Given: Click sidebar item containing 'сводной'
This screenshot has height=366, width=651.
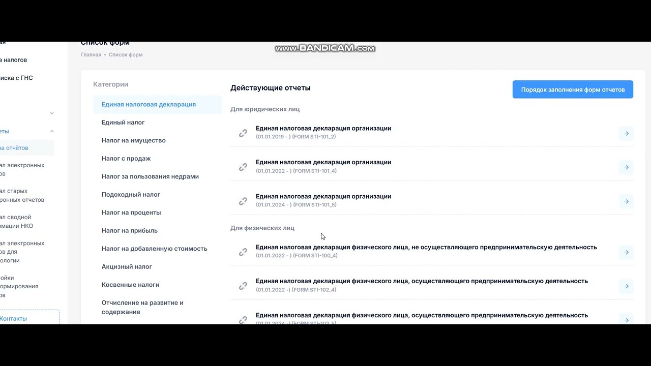Looking at the screenshot, I should pos(17,221).
